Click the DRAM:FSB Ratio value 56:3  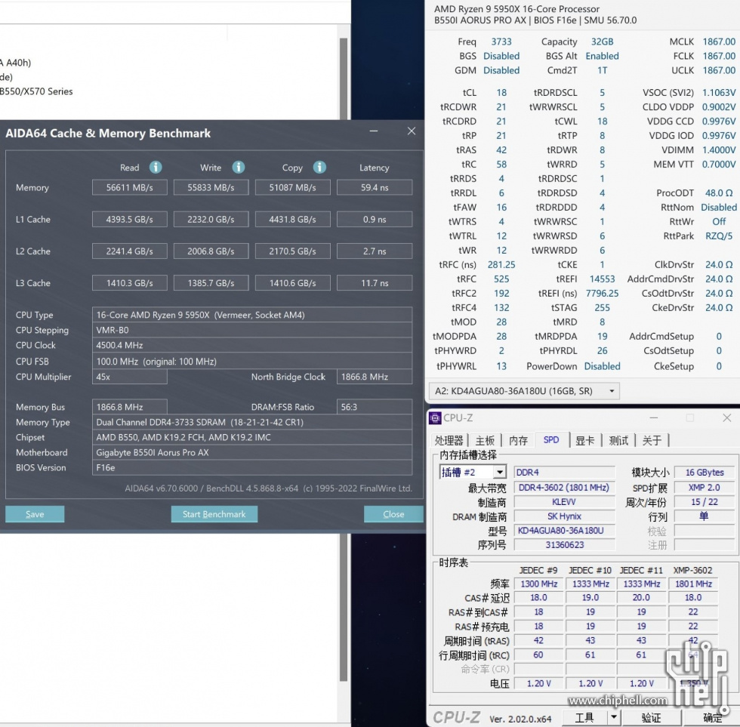(x=375, y=407)
